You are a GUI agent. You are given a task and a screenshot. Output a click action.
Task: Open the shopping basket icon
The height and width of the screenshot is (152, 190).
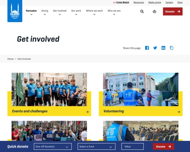point(155,11)
